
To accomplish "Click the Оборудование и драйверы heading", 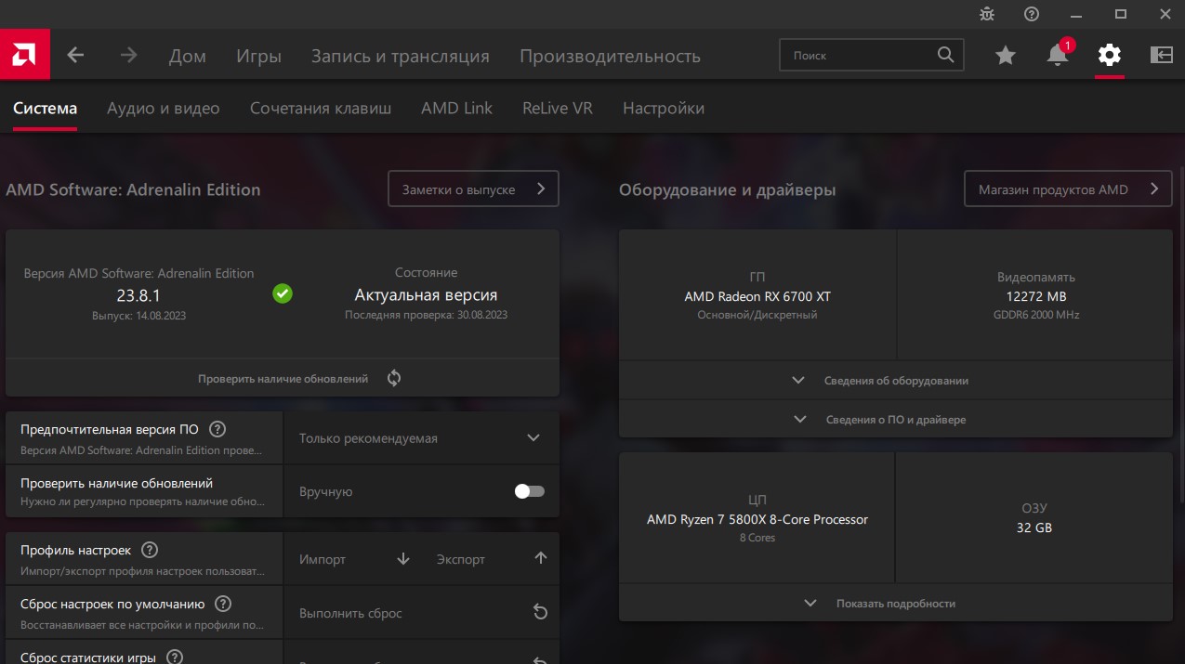I will pos(727,189).
